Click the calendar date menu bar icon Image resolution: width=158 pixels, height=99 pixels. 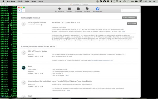coord(141,1)
